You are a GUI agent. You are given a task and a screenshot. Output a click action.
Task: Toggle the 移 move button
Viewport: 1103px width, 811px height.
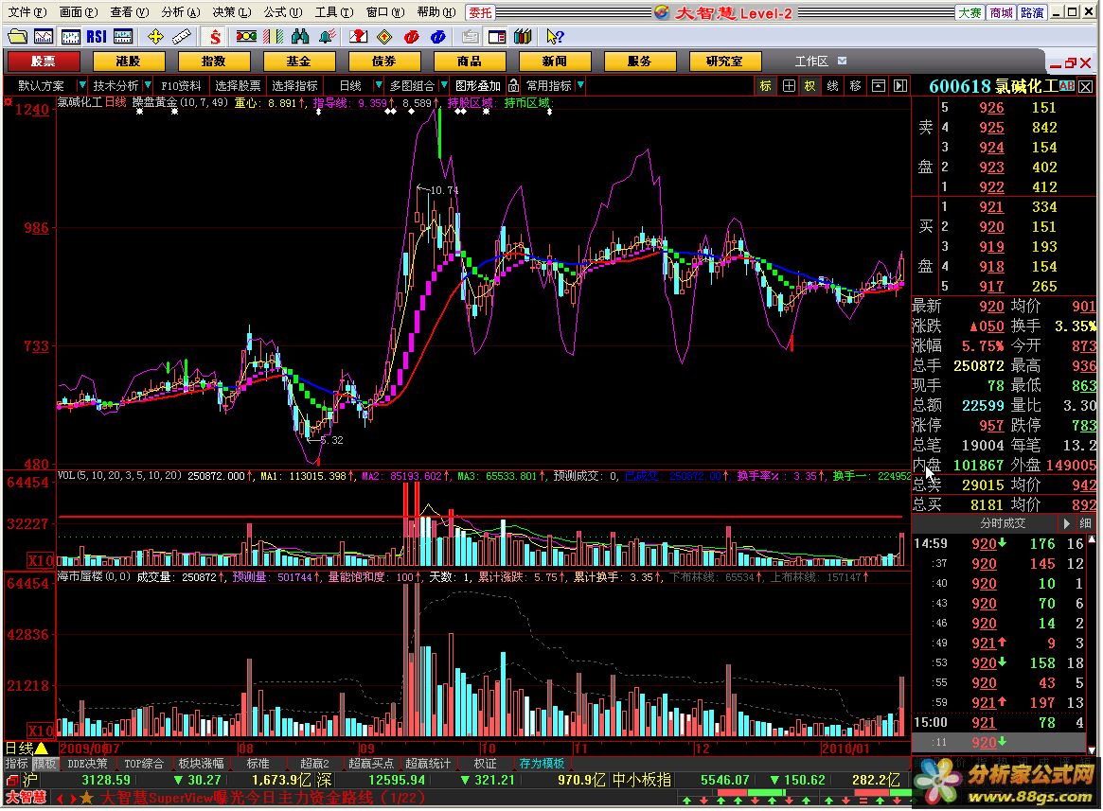point(855,86)
